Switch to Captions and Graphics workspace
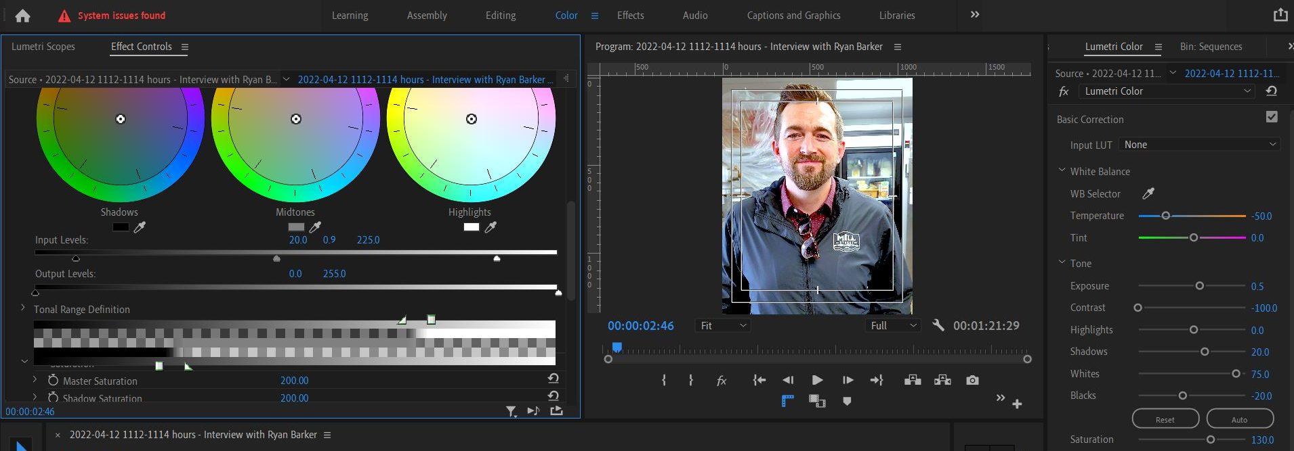This screenshot has height=451, width=1294. click(793, 15)
